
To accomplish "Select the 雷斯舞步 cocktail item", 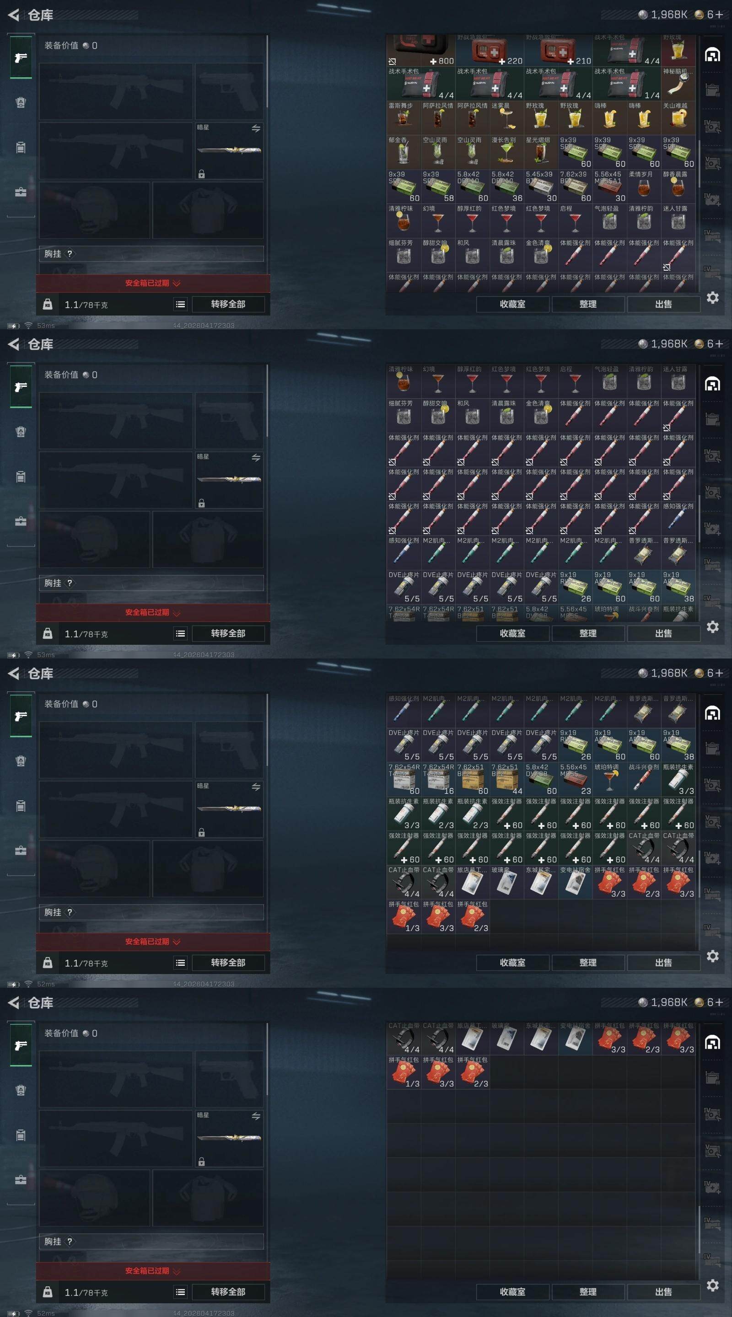I will (x=404, y=118).
